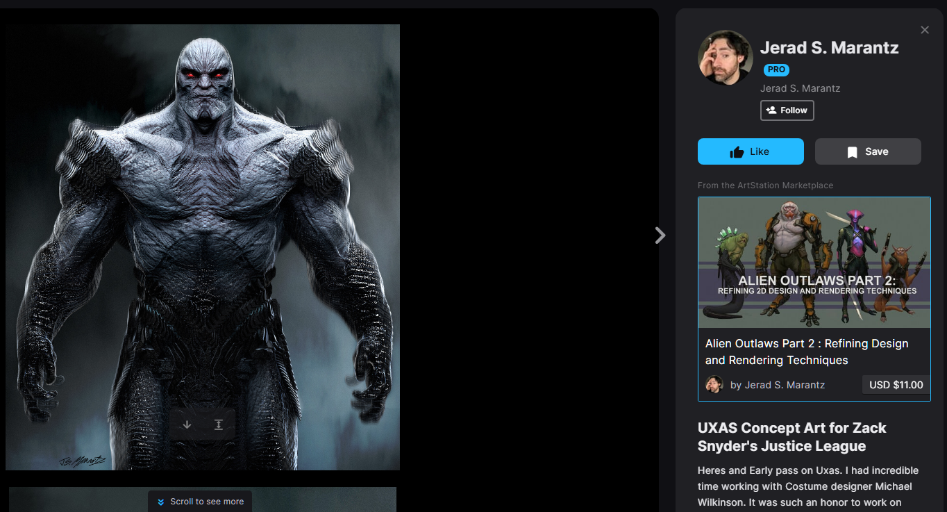
Task: Follow Jerad S. Marantz
Action: [x=787, y=110]
